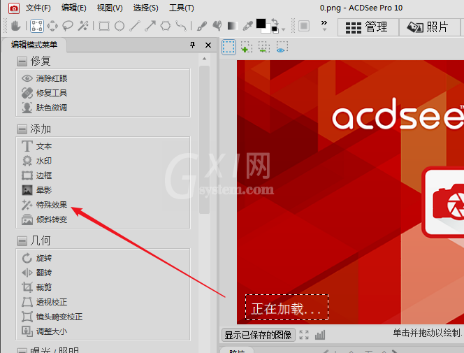Open the 晕影 tool
Screen dimensions: 464x353
36,190
